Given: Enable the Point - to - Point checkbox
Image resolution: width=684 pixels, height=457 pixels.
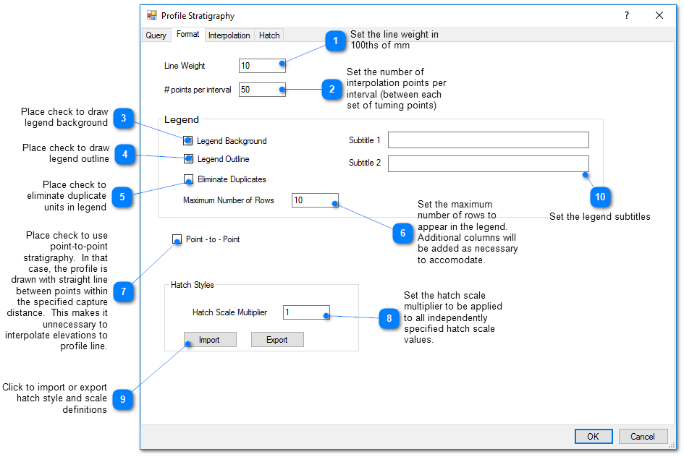Looking at the screenshot, I should point(177,239).
